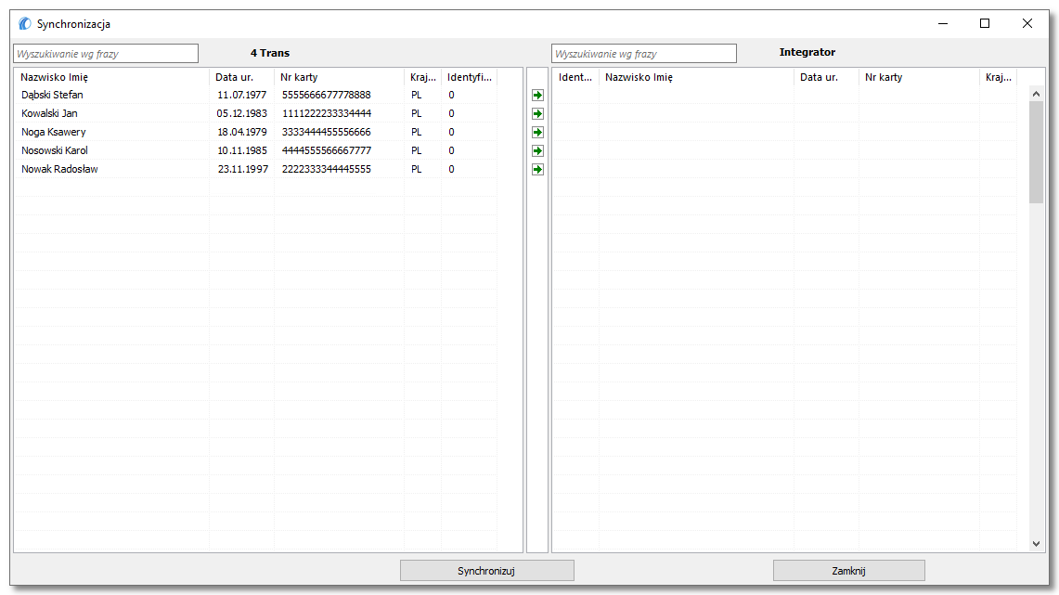The width and height of the screenshot is (1059, 595).
Task: Click the Integrator list scroll up arrow
Action: [x=1036, y=94]
